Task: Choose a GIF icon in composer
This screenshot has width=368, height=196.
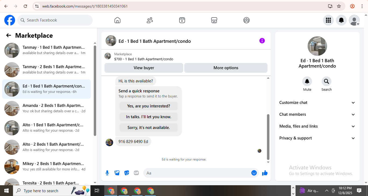Action: (x=136, y=173)
